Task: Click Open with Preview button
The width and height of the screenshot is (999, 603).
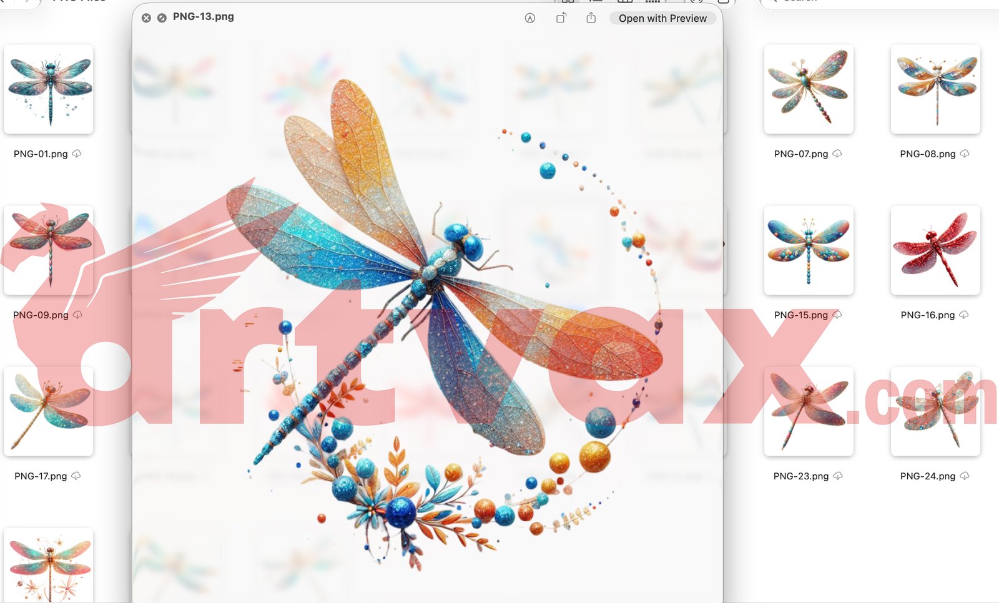Action: 662,18
